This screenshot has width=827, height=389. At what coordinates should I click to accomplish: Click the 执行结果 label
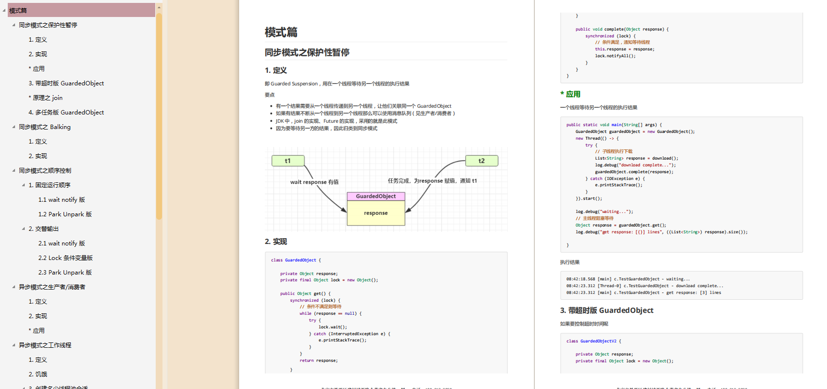(x=570, y=262)
